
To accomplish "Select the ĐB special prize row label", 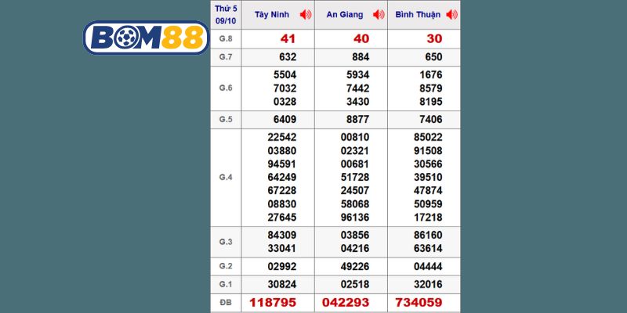I will (226, 302).
